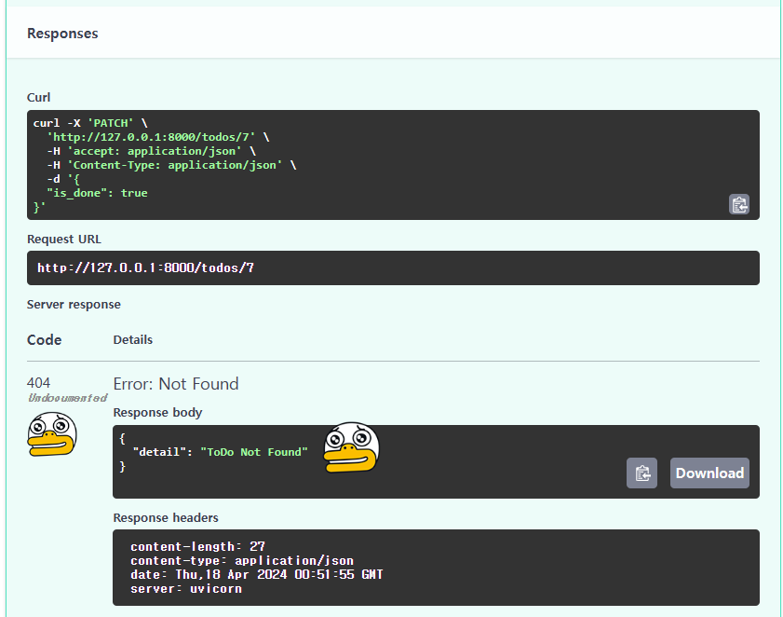The width and height of the screenshot is (783, 617).
Task: Click the 404 status code
Action: click(38, 383)
